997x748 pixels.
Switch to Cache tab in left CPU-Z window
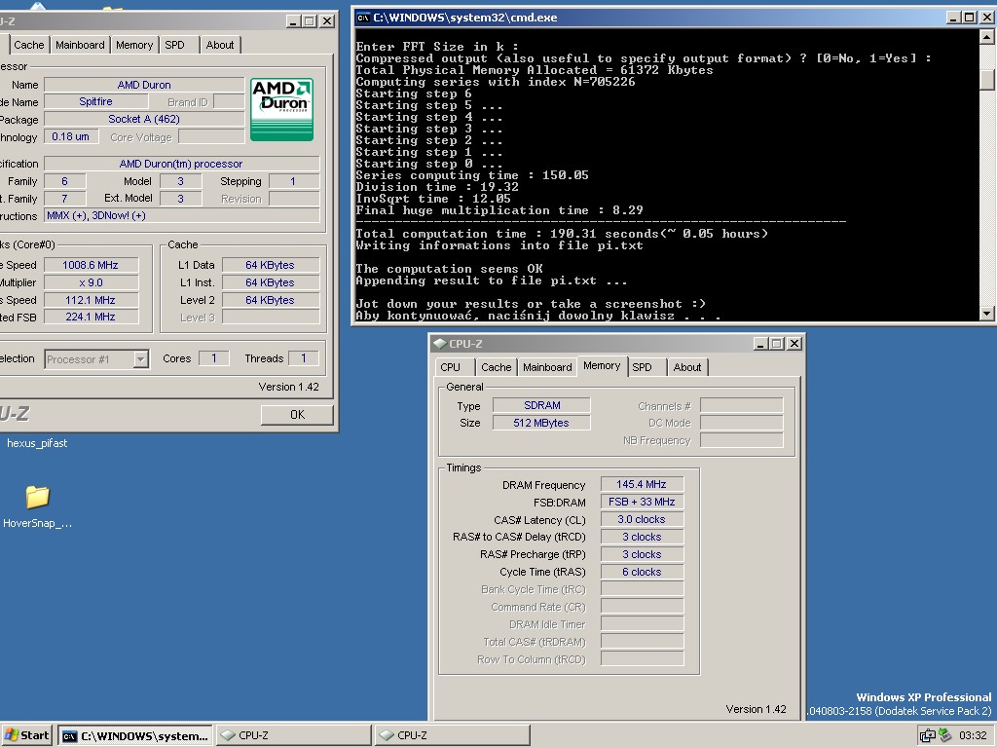29,45
